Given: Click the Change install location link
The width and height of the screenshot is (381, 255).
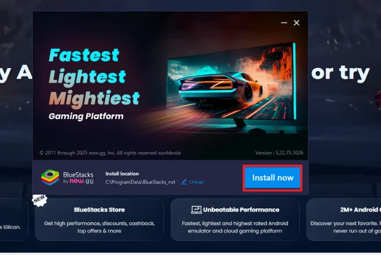Looking at the screenshot, I should coord(196,182).
